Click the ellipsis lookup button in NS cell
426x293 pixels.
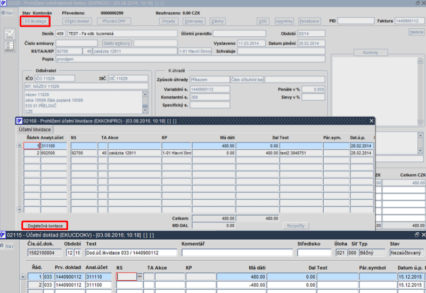pyautogui.click(x=140, y=276)
